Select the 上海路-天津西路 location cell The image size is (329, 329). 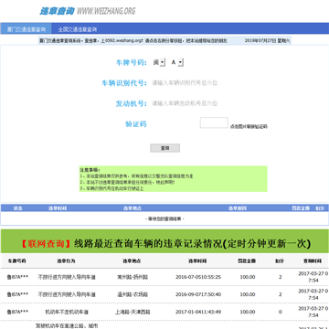pos(133,312)
